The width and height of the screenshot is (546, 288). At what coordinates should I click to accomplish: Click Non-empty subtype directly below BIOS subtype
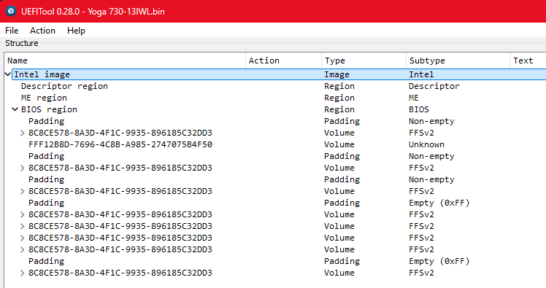click(432, 121)
